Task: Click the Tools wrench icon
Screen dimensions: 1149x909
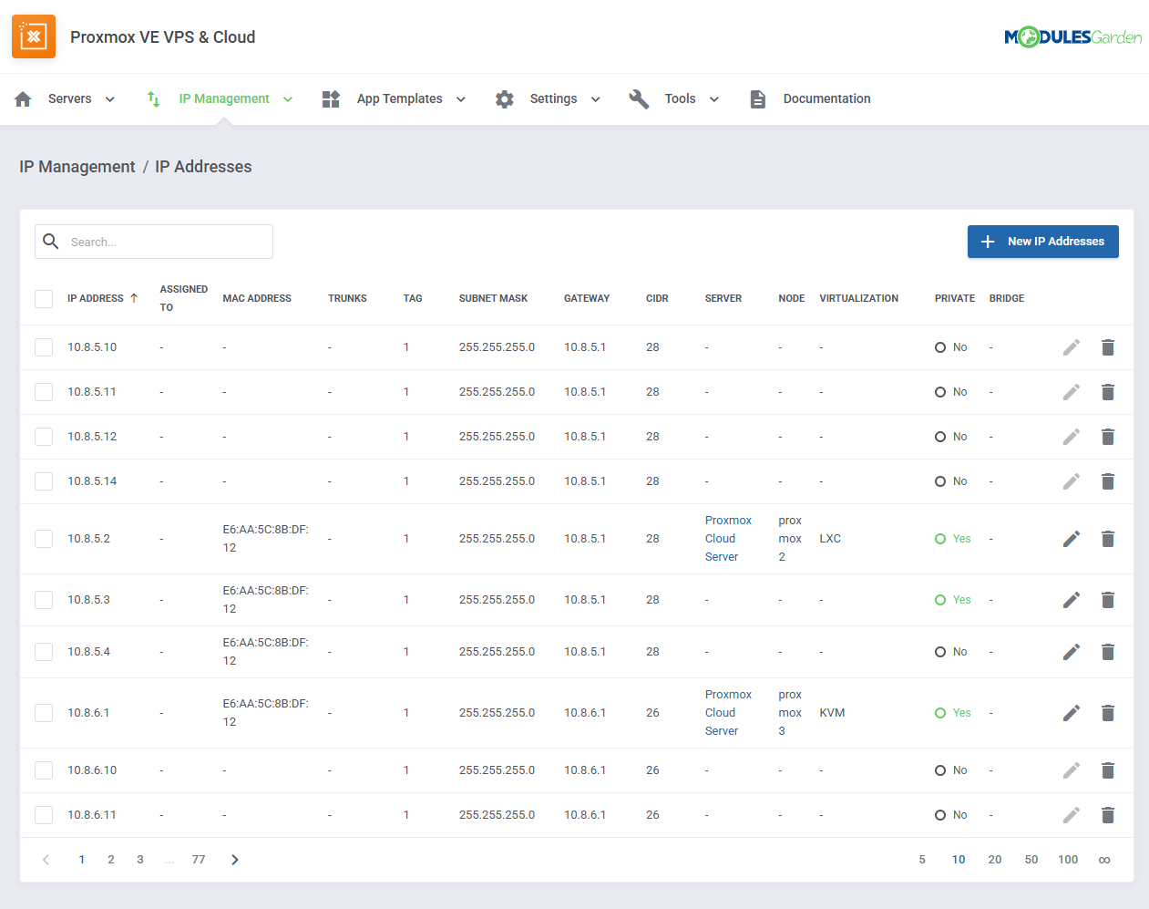Action: (639, 99)
